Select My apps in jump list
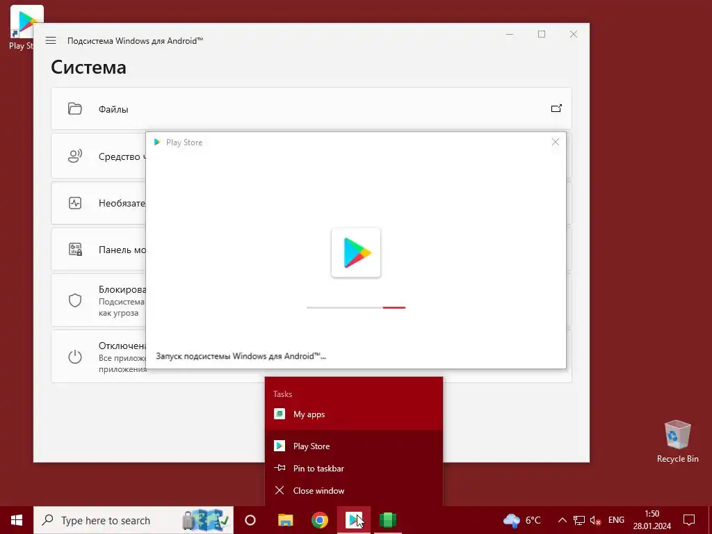The image size is (712, 534). (354, 414)
